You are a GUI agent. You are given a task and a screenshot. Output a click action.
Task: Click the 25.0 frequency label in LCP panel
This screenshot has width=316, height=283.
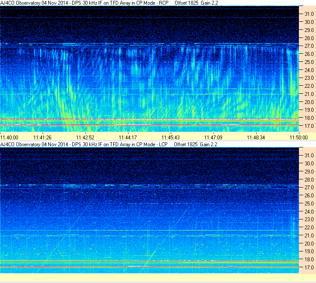click(309, 204)
